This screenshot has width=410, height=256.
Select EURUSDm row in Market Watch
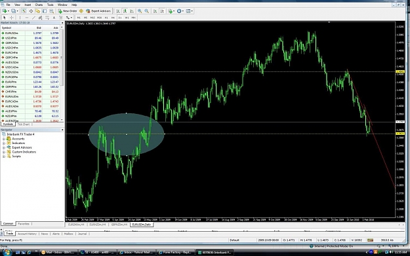pos(30,33)
